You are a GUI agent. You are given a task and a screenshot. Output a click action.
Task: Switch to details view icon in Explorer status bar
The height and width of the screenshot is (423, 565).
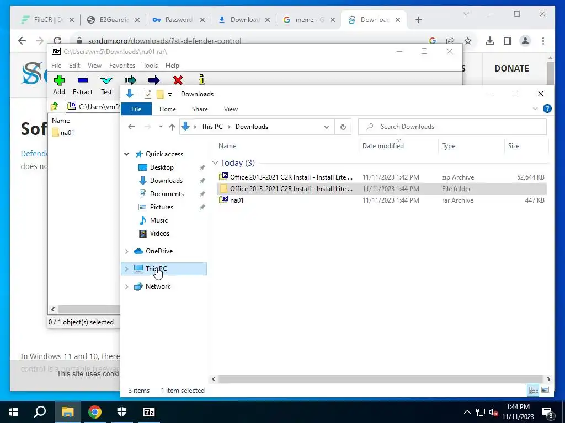[534, 391]
